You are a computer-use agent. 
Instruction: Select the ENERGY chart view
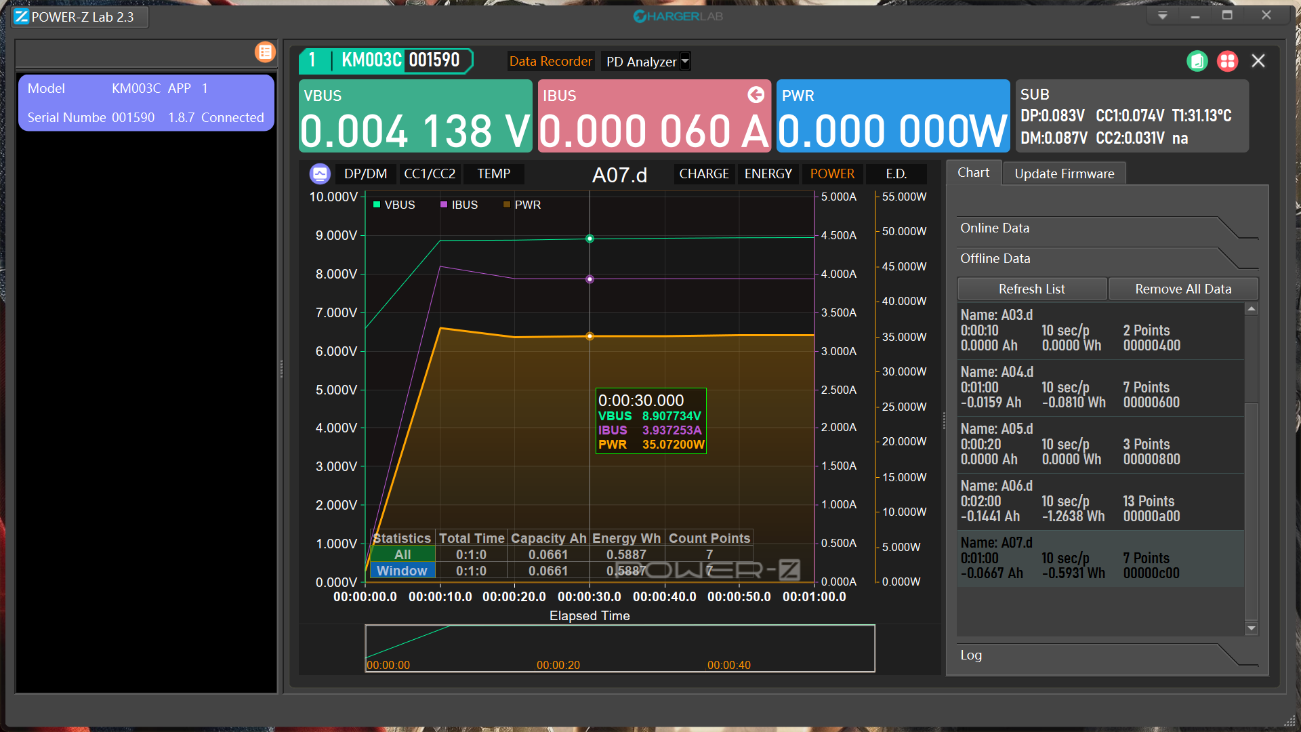coord(768,174)
